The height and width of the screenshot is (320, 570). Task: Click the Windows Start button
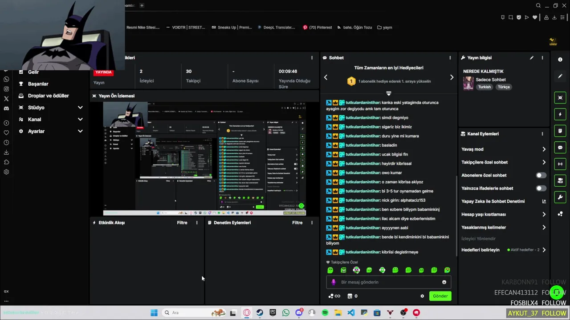154,313
